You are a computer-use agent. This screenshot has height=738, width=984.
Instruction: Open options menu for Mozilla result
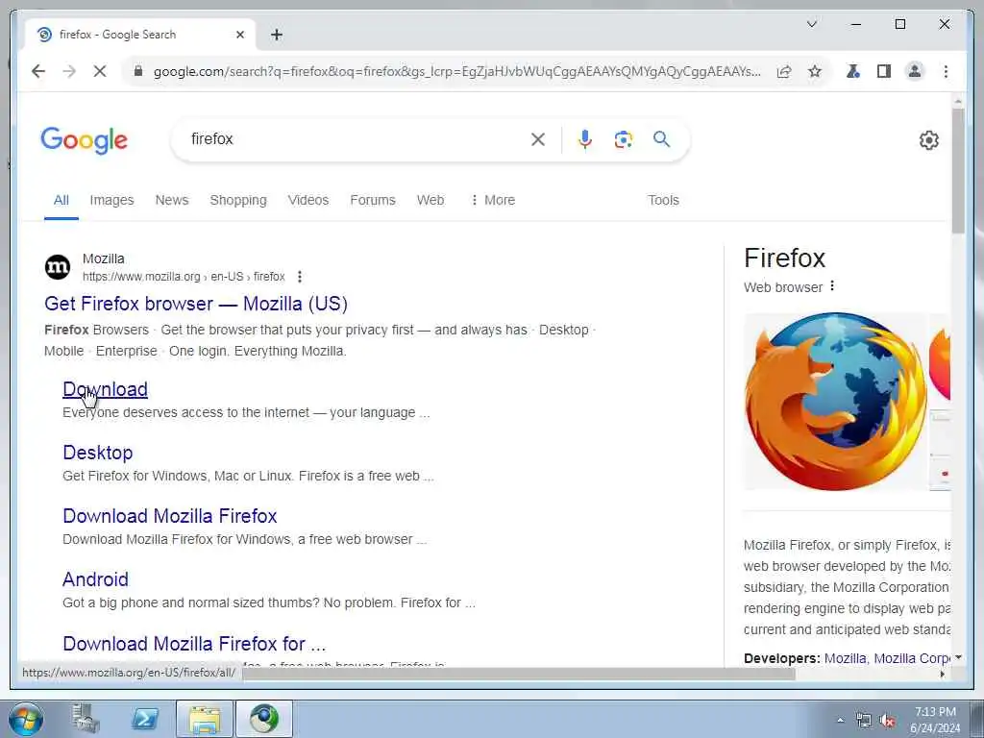(x=300, y=277)
